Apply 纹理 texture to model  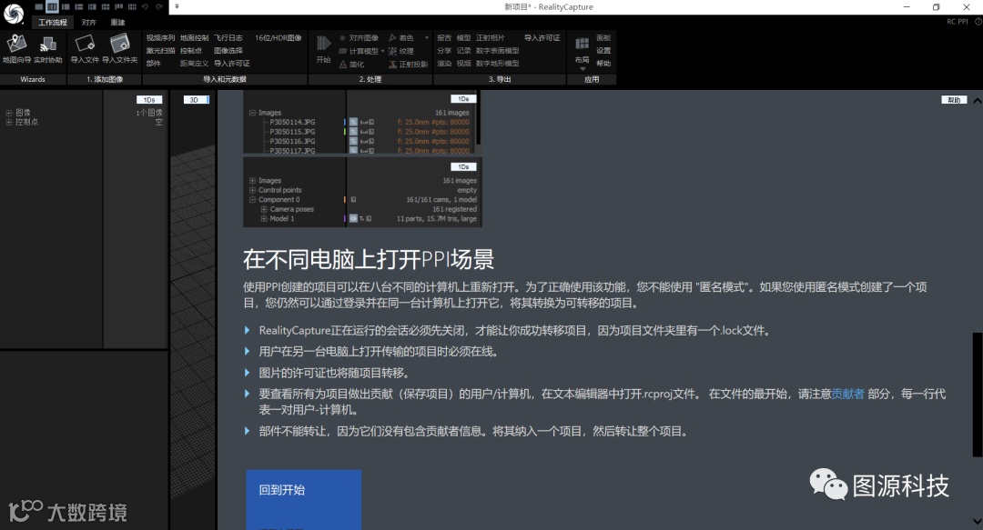coord(401,51)
